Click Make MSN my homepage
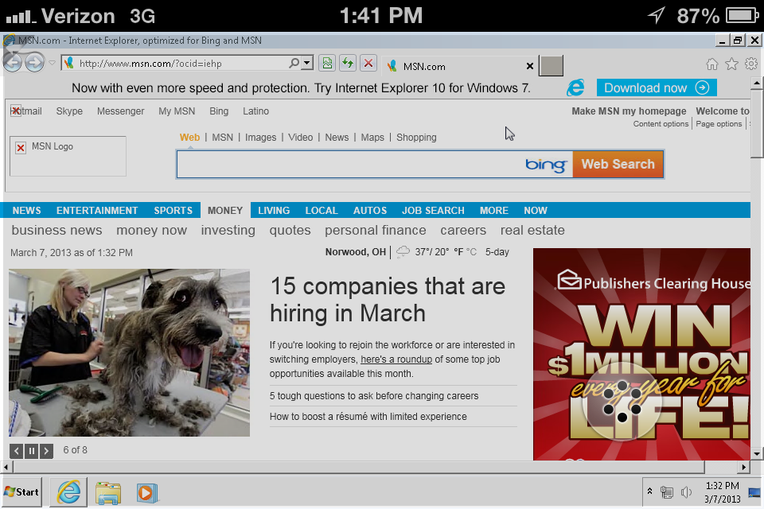 click(x=629, y=111)
